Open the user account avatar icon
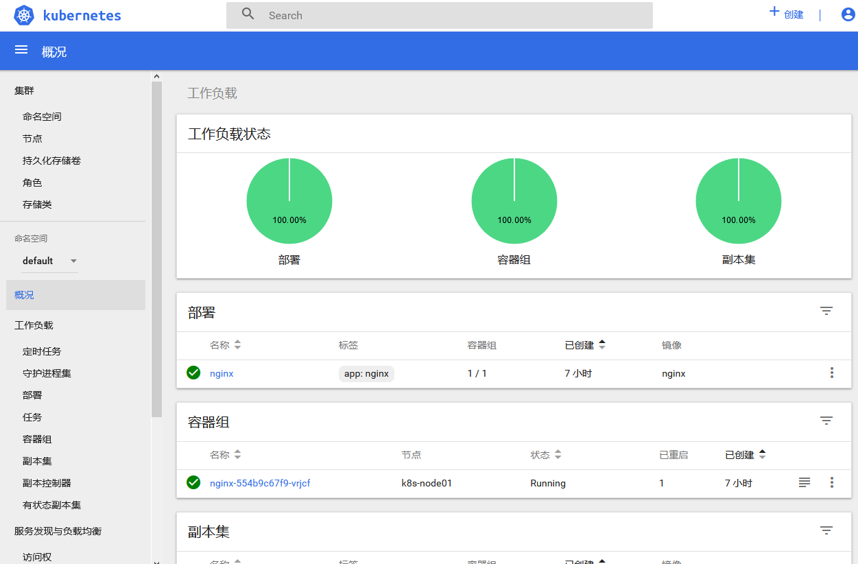Viewport: 858px width, 564px height. pos(848,14)
